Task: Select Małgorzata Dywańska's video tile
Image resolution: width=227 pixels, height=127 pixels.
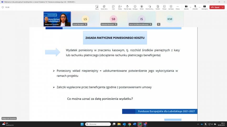Action: click(57, 19)
